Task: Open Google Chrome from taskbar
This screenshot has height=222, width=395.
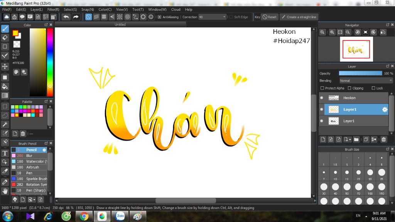Action: tap(84, 216)
